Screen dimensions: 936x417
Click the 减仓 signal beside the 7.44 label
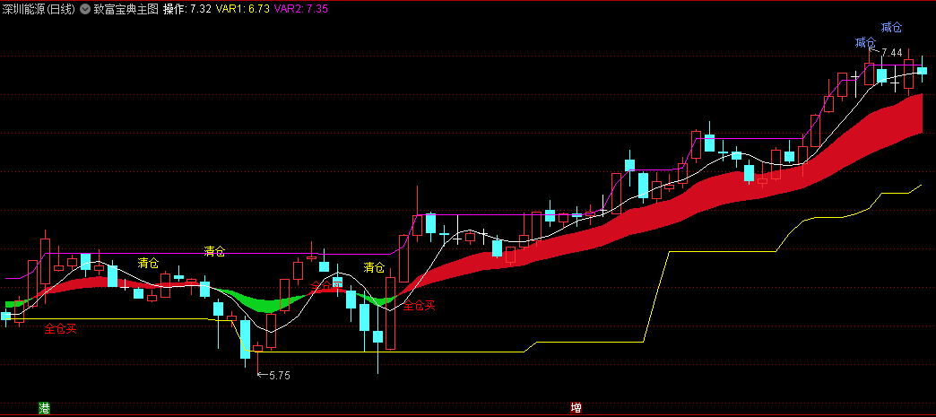point(865,42)
